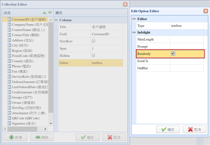Select 'City (城市)' text in member list
This screenshot has height=145, width=210.
20,46
